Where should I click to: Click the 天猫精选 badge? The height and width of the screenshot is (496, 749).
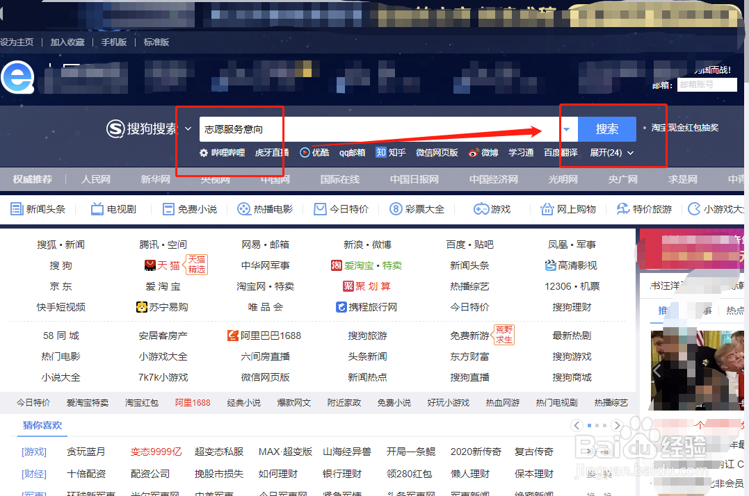pos(196,264)
